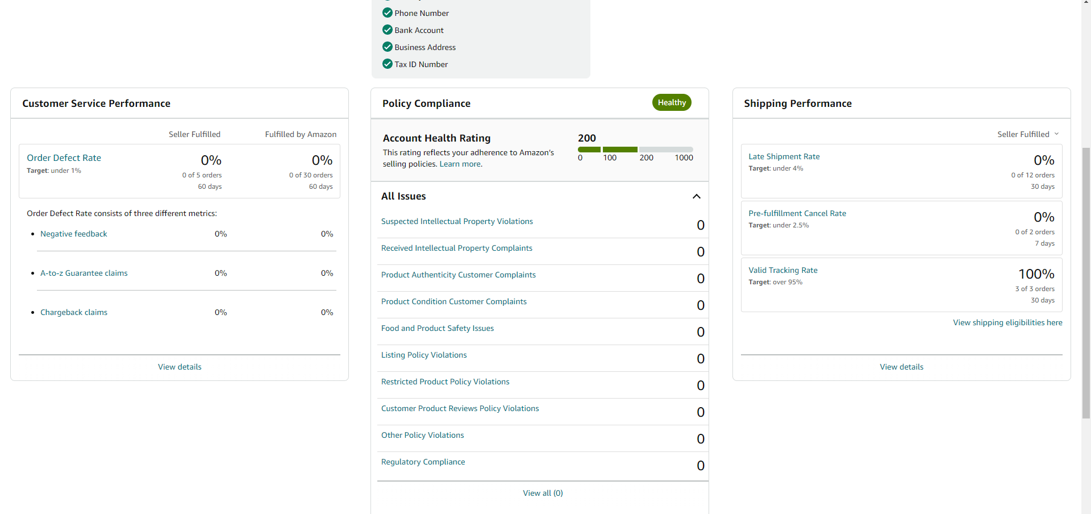Click the Account Health Rating score 200
This screenshot has height=514, width=1091.
pos(587,138)
